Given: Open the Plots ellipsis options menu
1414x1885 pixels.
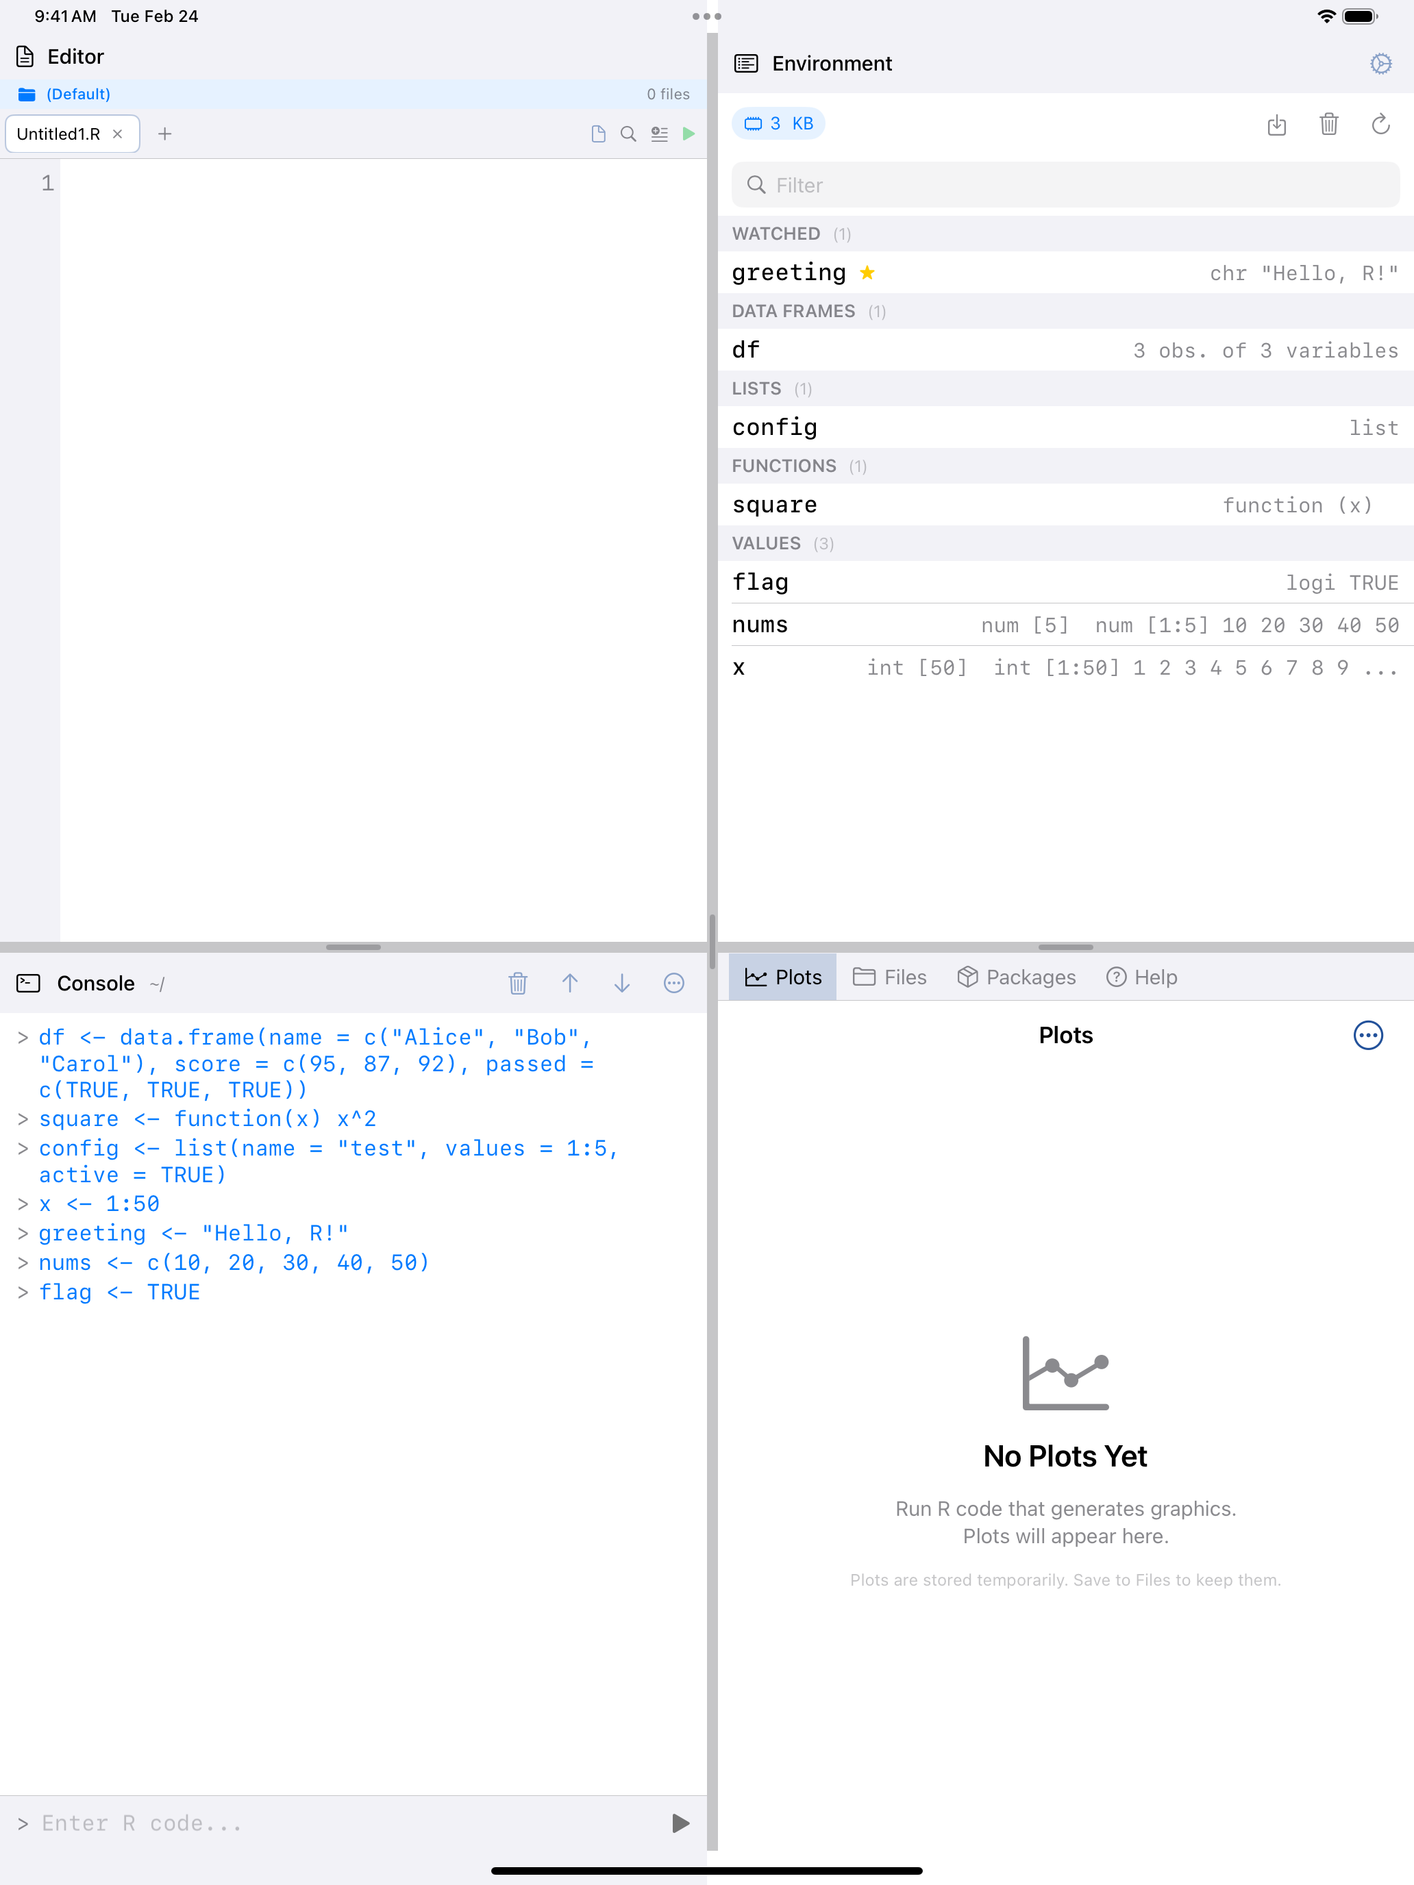Looking at the screenshot, I should point(1367,1036).
